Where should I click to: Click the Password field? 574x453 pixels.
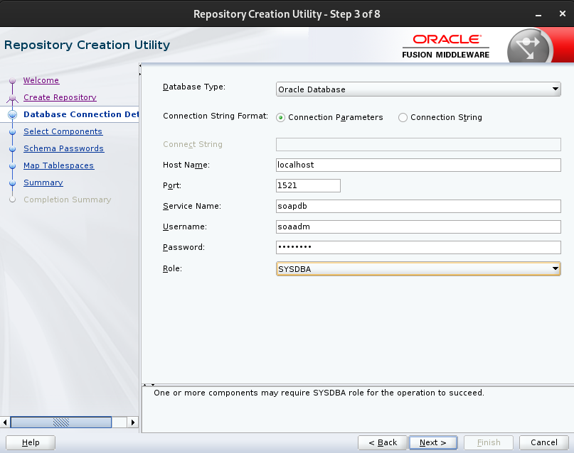pyautogui.click(x=418, y=247)
